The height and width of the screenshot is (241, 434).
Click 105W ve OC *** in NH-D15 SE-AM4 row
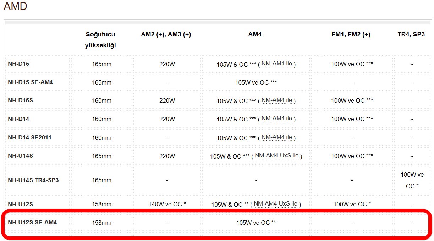pos(256,82)
